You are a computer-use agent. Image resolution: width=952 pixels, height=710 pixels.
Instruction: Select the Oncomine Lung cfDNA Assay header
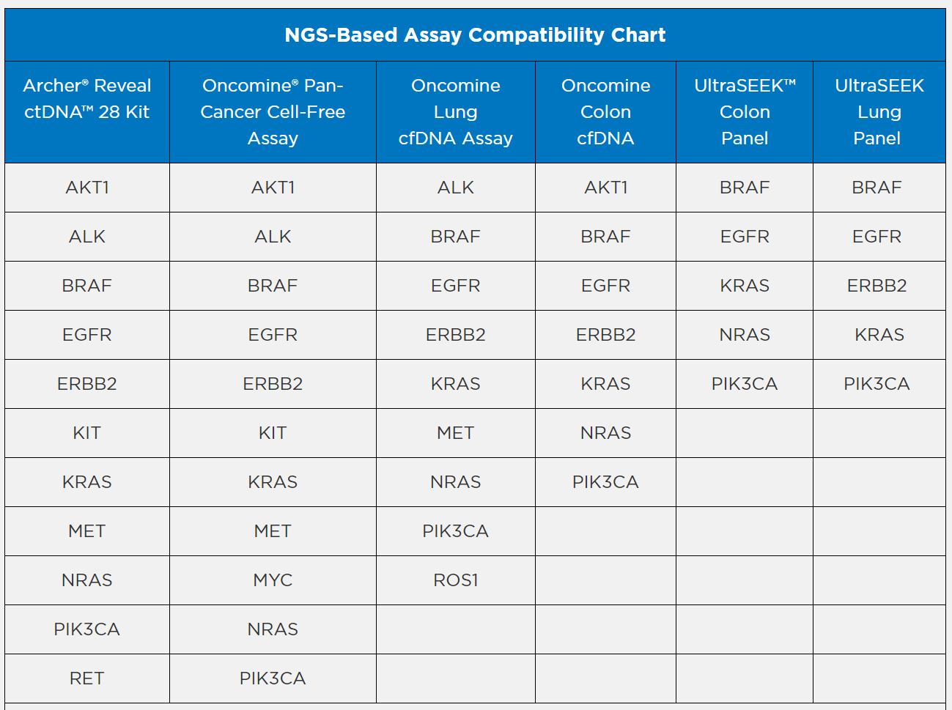click(x=455, y=112)
